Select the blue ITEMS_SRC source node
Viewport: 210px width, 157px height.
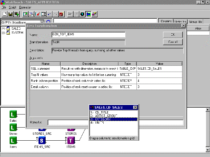42,140
